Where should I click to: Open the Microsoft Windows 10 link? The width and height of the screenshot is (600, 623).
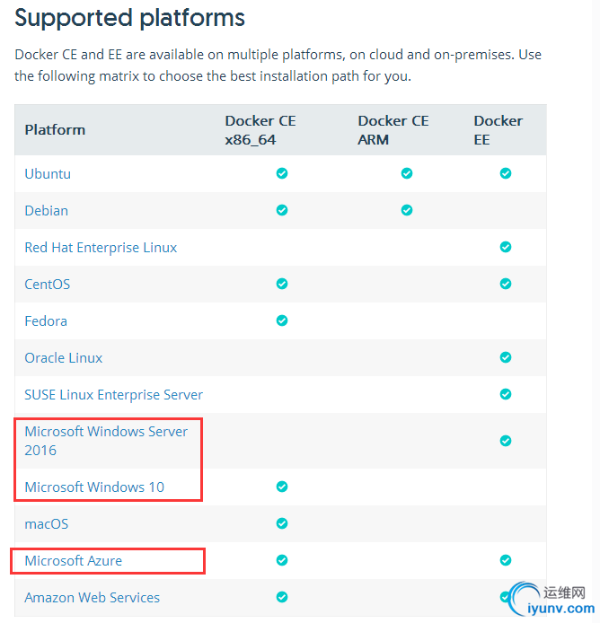(94, 487)
